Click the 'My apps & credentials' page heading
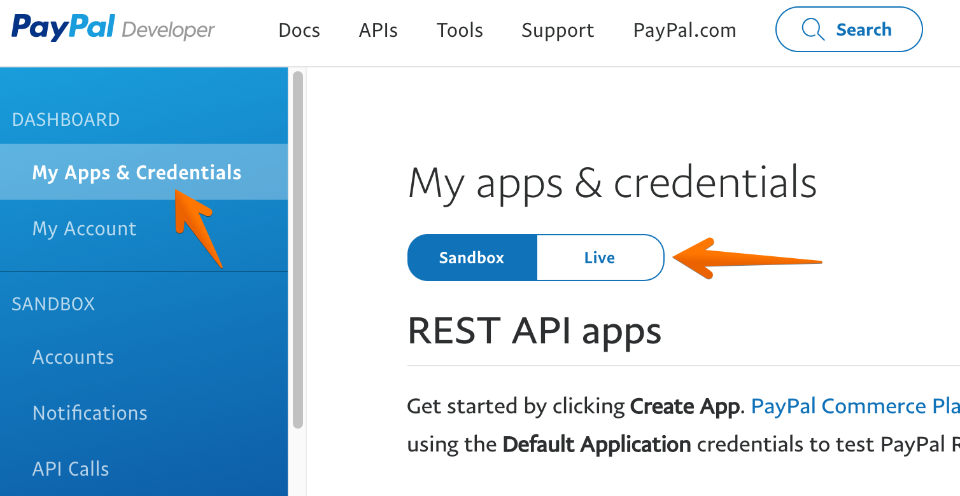 tap(612, 183)
